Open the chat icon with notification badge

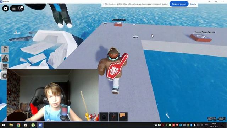(x=21, y=8)
